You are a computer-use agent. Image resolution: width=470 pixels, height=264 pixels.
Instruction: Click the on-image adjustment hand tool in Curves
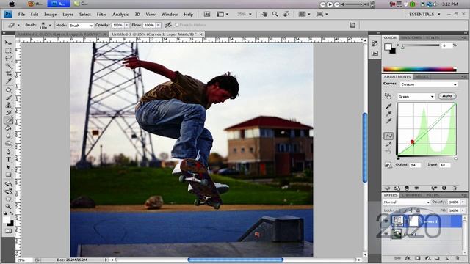(388, 96)
